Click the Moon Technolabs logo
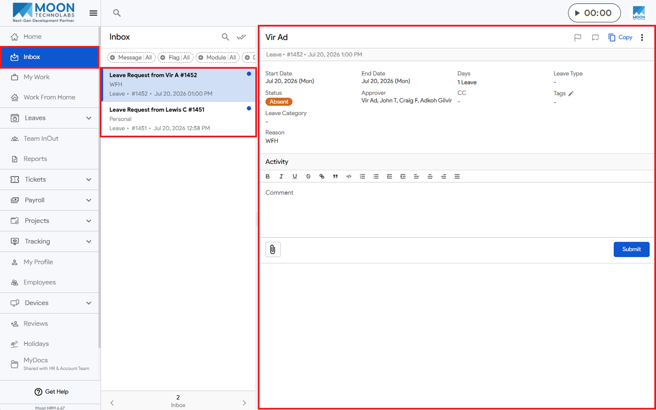The width and height of the screenshot is (656, 410). (44, 13)
